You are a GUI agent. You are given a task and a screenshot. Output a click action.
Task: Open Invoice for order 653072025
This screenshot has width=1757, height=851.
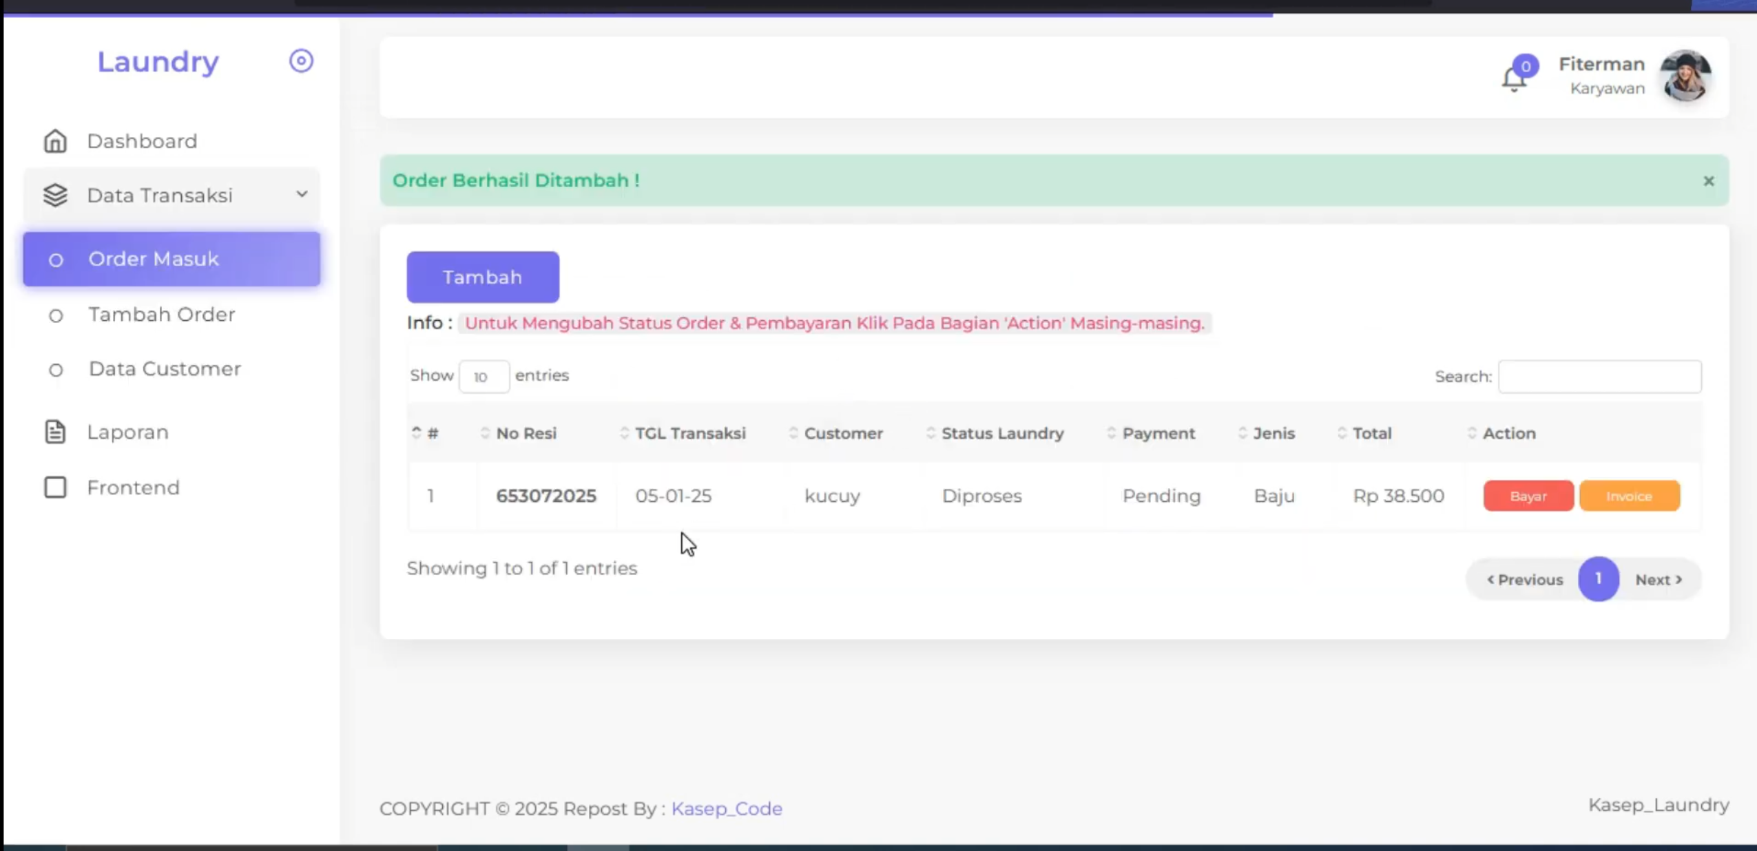(x=1630, y=496)
